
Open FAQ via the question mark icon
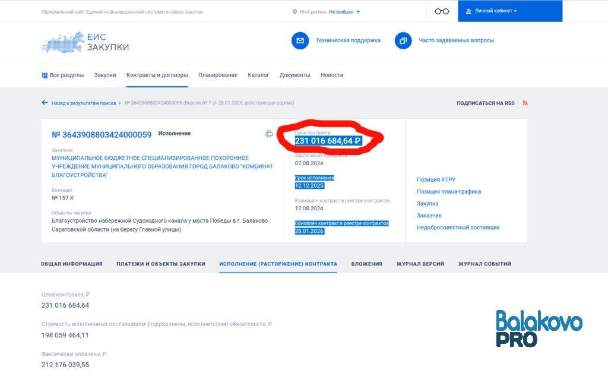[x=403, y=40]
